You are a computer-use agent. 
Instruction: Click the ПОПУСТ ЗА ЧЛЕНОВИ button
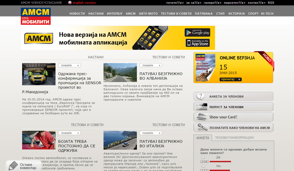coord(233,107)
